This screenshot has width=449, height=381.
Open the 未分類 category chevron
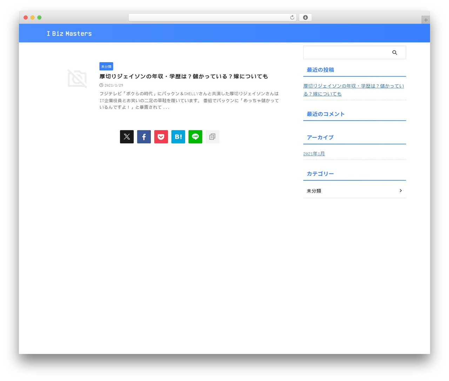tap(401, 190)
